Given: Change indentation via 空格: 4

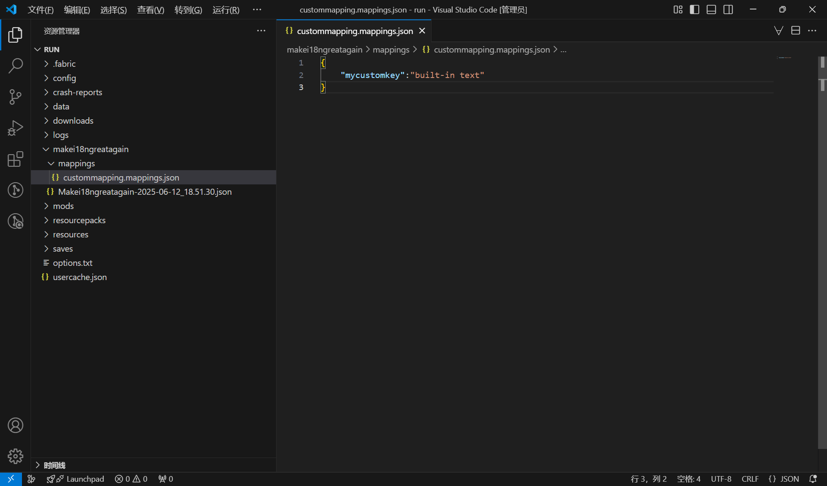Looking at the screenshot, I should click(x=689, y=479).
